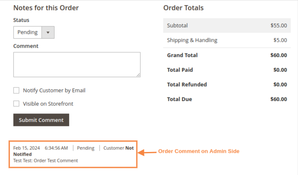
Task: Click the Total Paid row
Action: tap(227, 70)
